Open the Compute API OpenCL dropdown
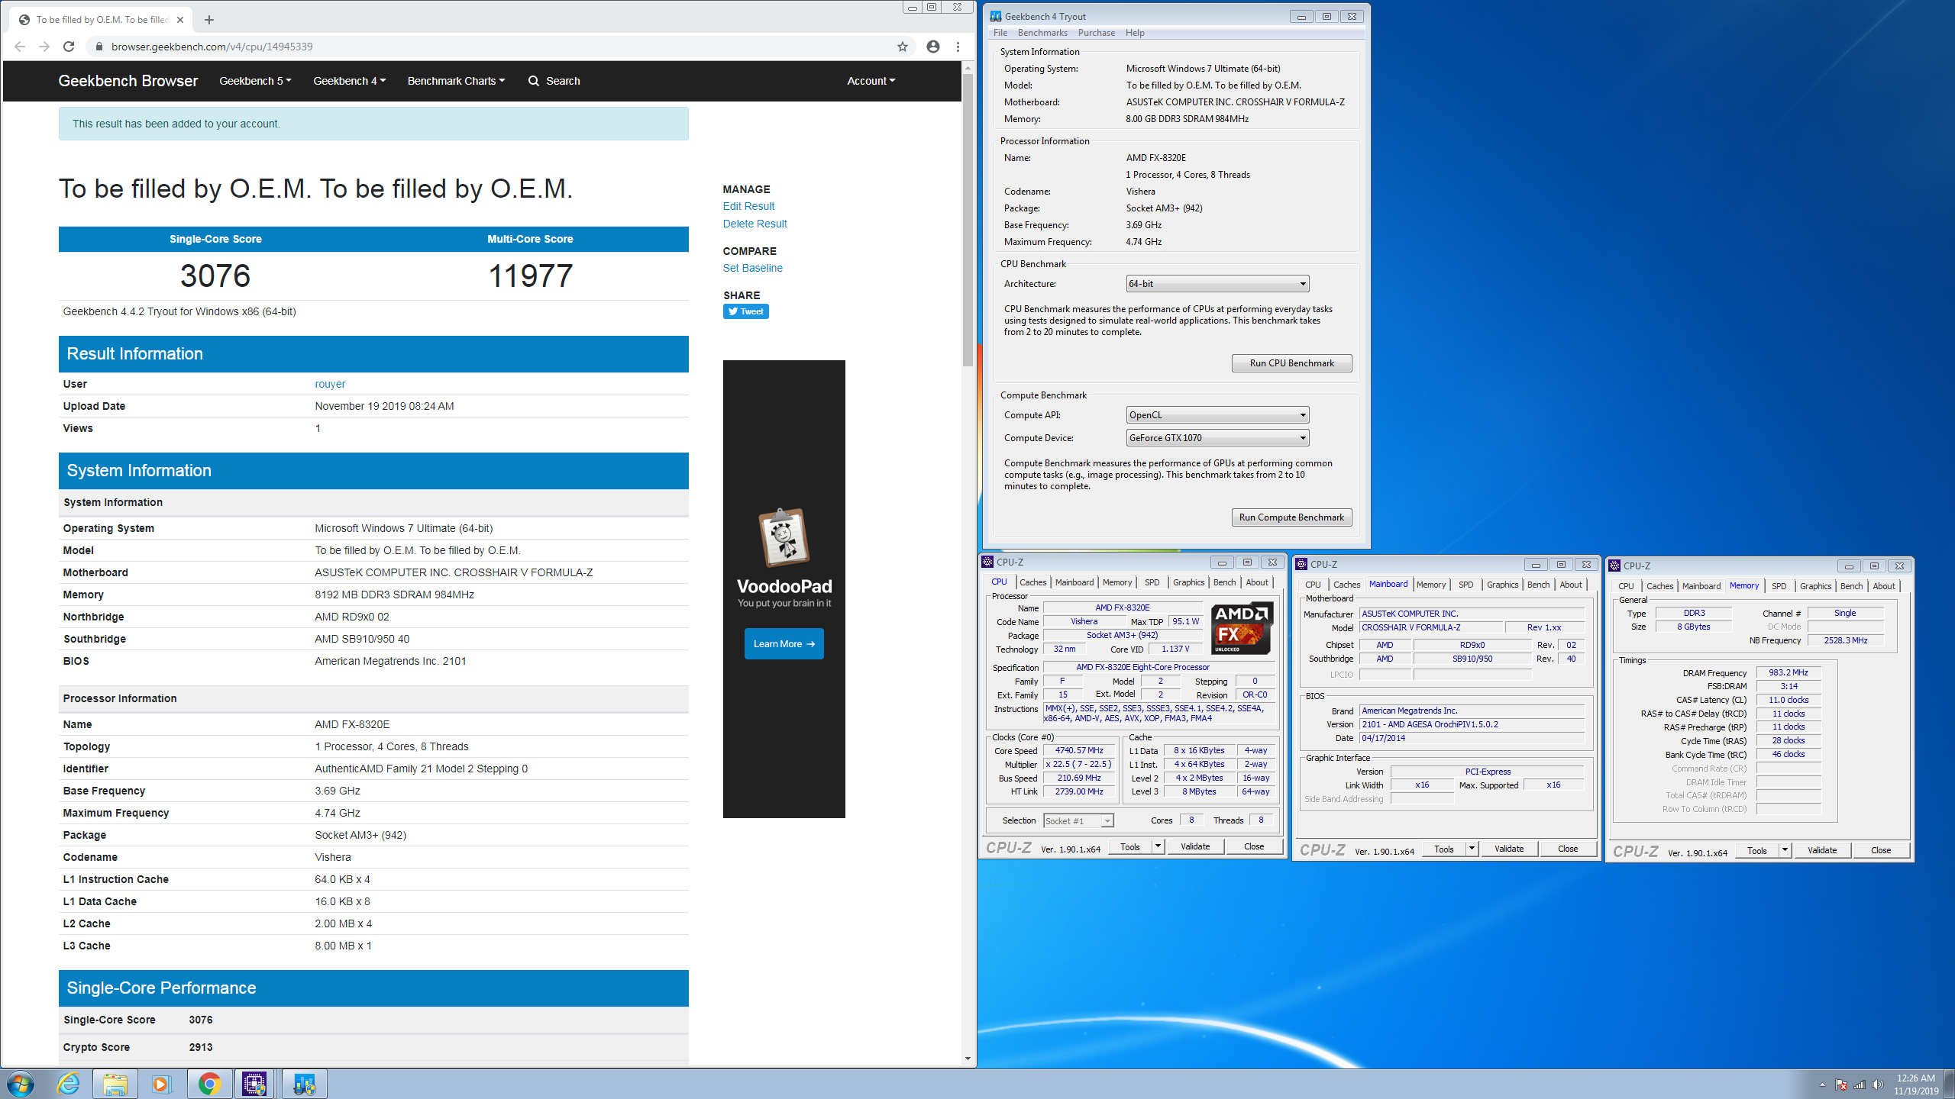 (x=1217, y=415)
